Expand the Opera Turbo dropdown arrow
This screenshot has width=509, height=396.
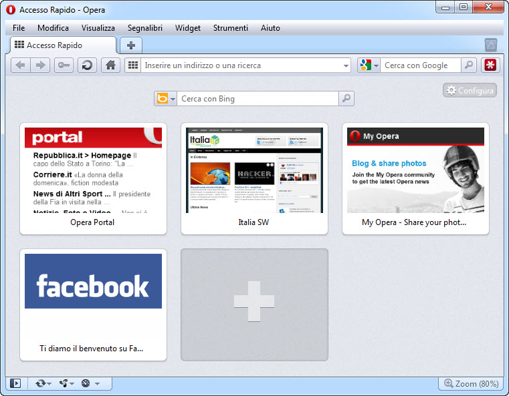tap(98, 384)
